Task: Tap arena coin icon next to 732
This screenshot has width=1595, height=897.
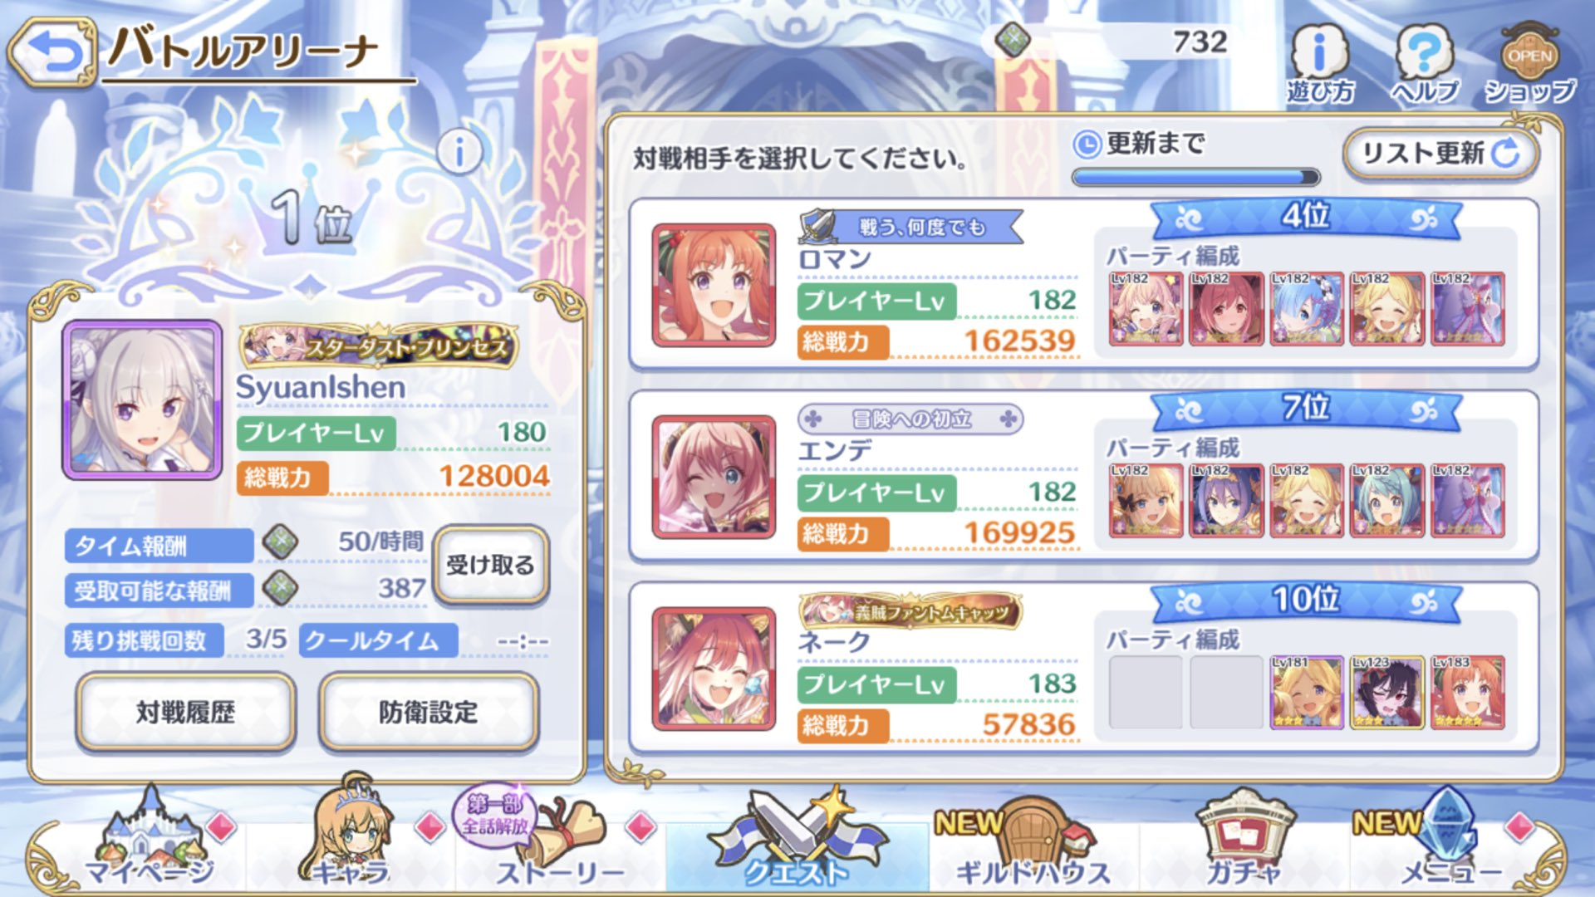Action: coord(1013,40)
